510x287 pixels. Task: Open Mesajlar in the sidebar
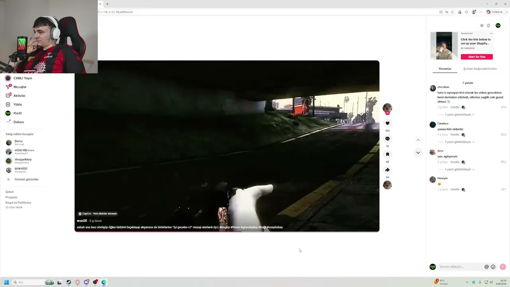(x=16, y=87)
